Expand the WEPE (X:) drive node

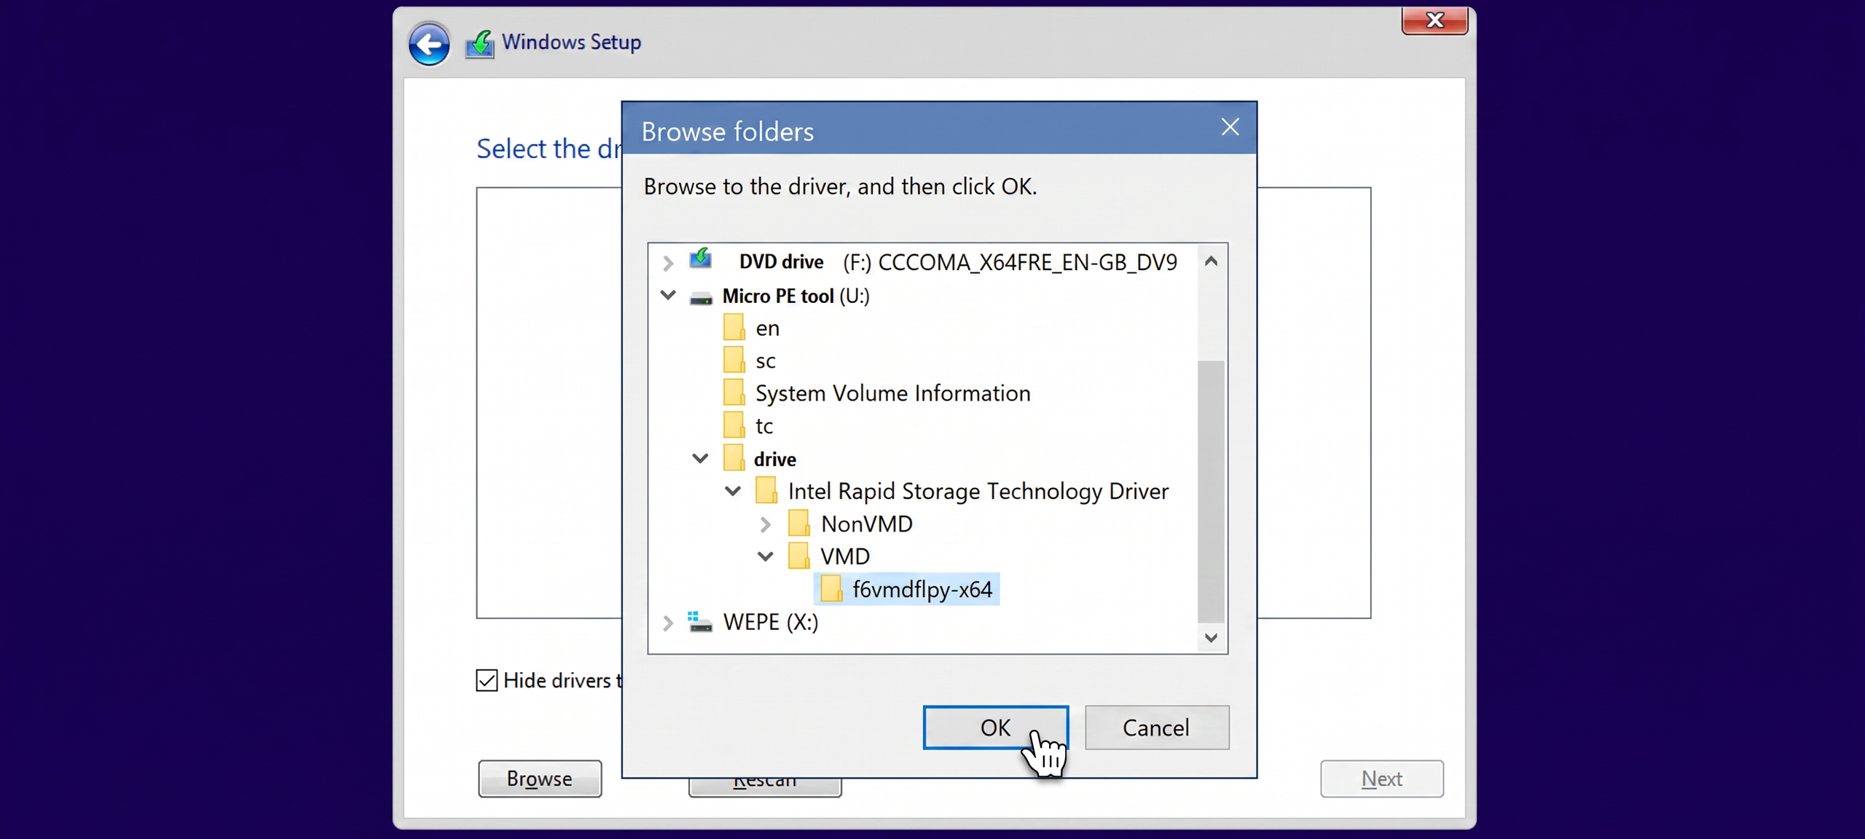[x=668, y=623]
